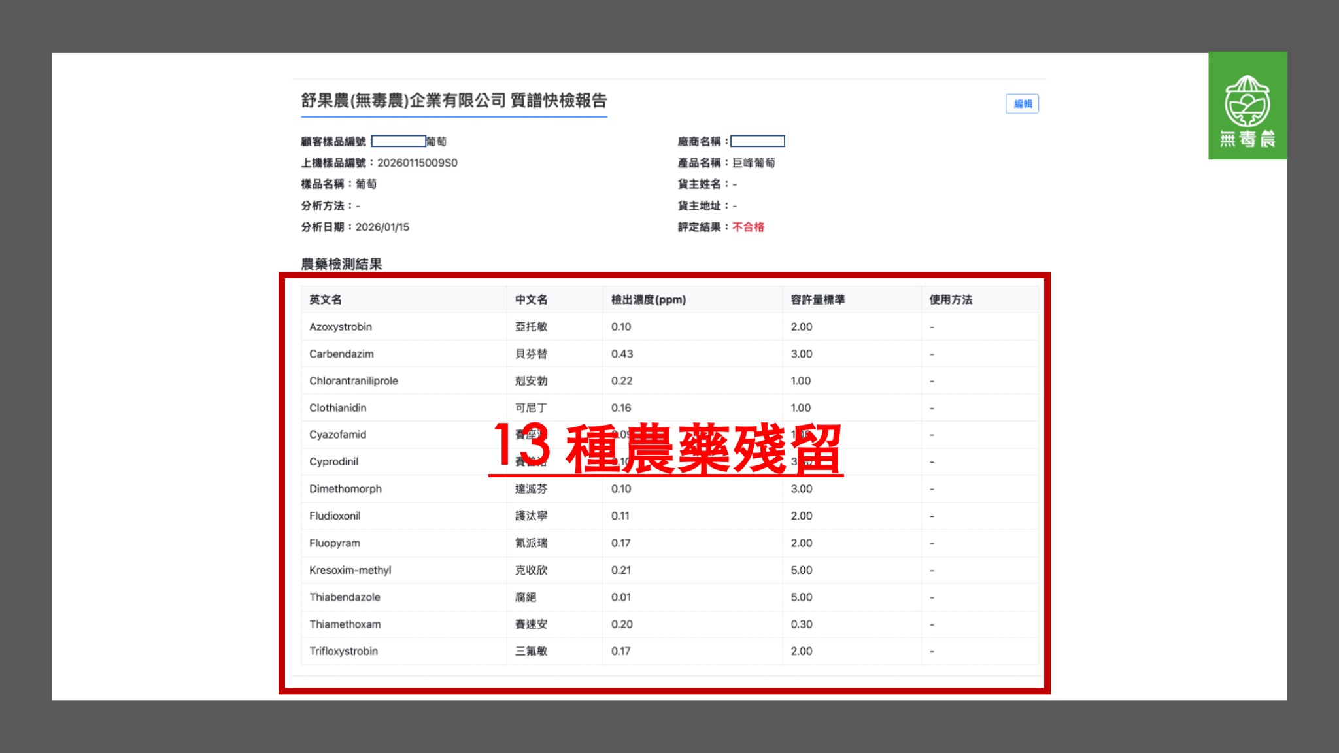This screenshot has width=1339, height=753.
Task: Select the red 不合格 result text
Action: [x=749, y=227]
